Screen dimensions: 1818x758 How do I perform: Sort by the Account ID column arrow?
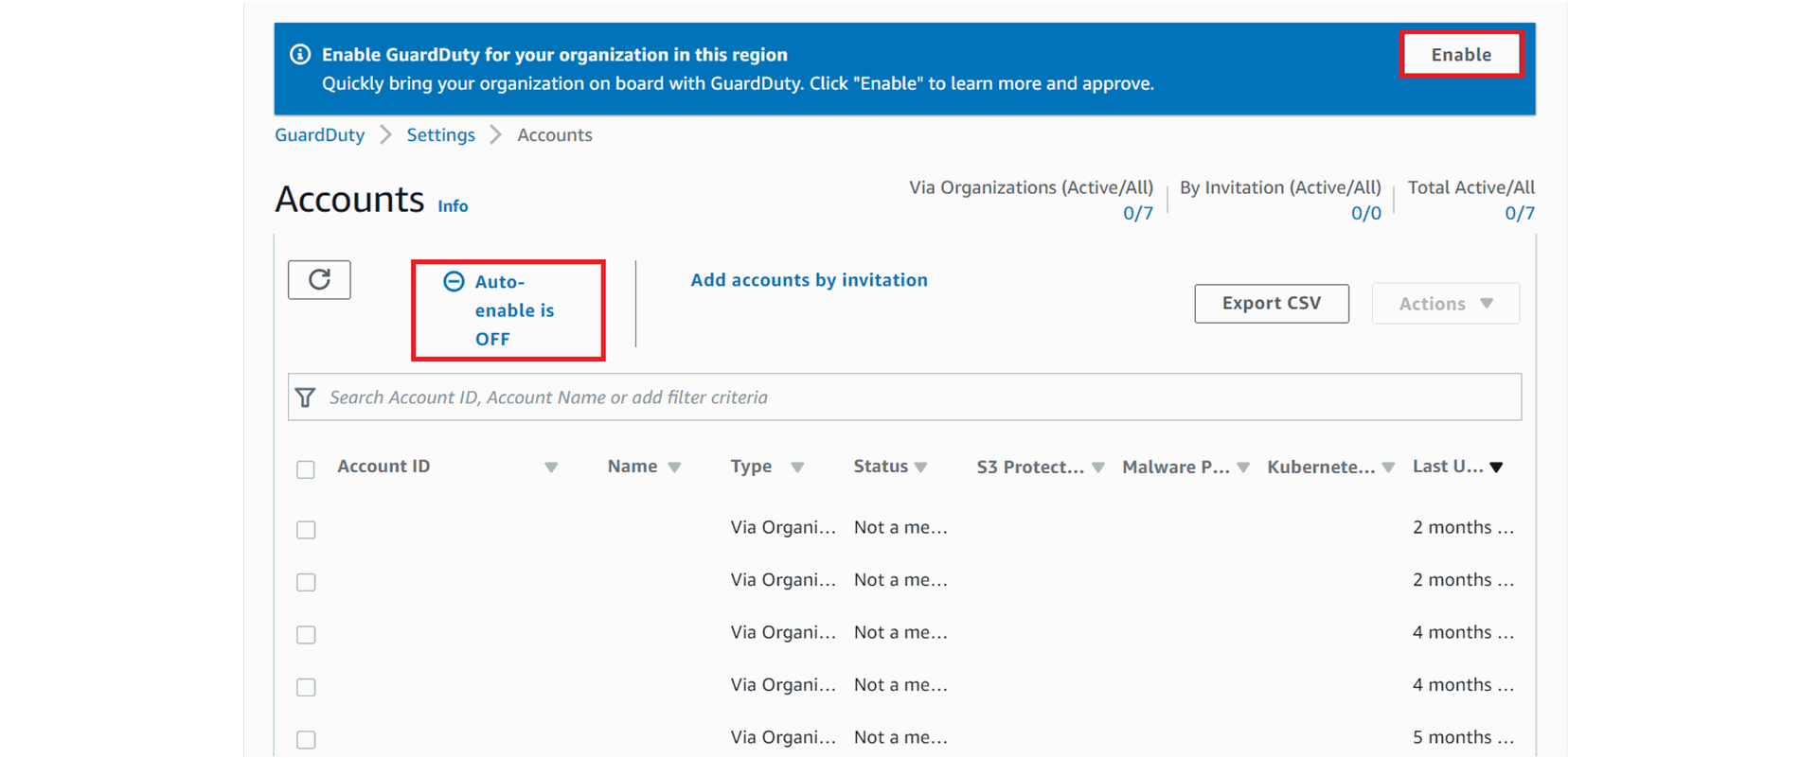point(551,467)
